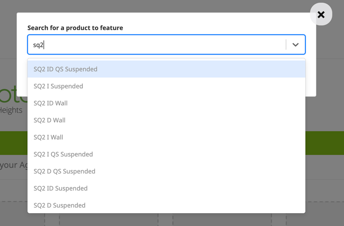Click into the product search field

tap(159, 45)
